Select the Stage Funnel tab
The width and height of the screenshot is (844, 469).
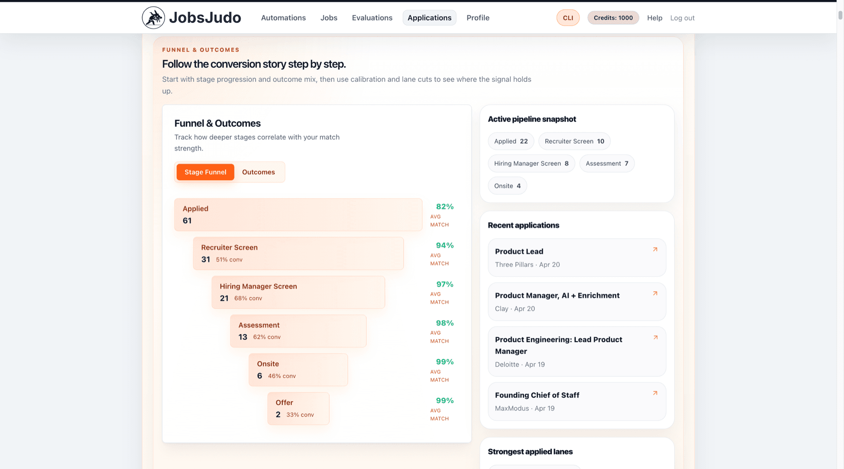[205, 172]
